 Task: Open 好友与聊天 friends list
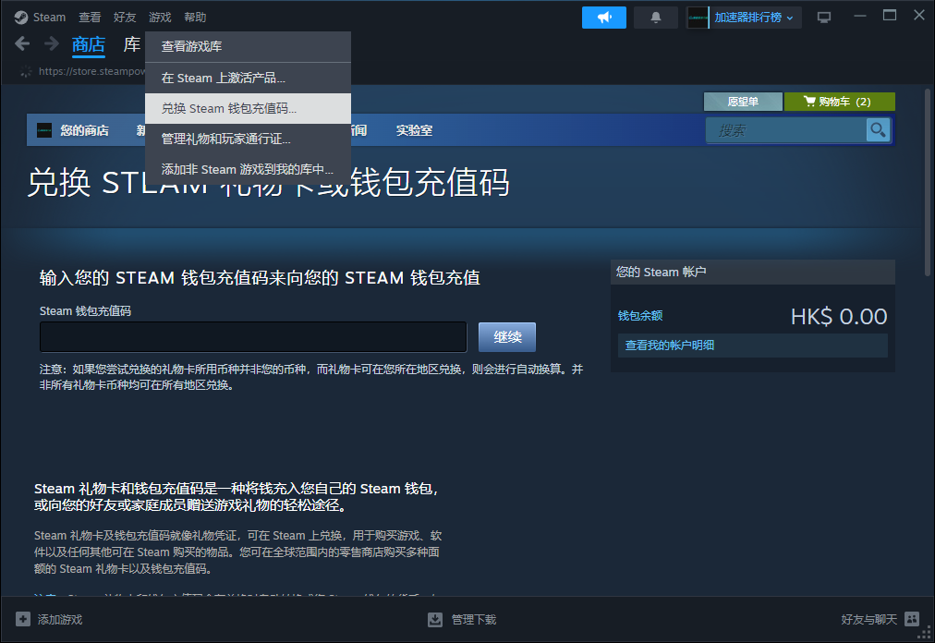tap(868, 620)
